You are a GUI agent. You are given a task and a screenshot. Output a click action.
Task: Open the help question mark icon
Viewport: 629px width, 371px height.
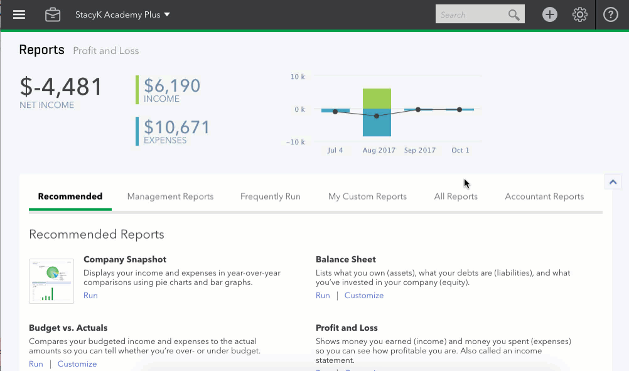coord(611,14)
